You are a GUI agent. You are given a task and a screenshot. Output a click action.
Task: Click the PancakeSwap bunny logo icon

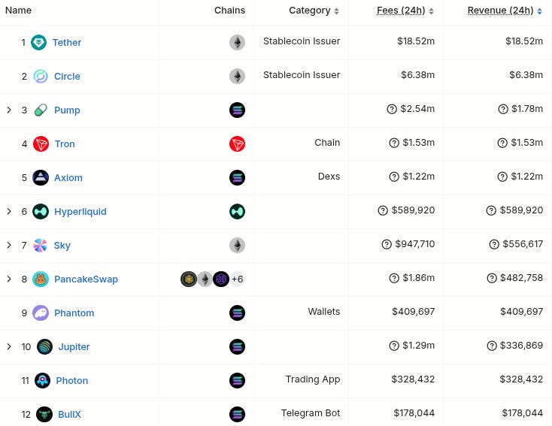click(x=41, y=279)
